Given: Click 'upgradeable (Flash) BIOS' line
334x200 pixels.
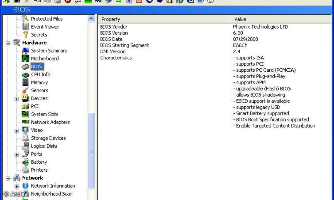Looking at the screenshot, I should 262,89.
